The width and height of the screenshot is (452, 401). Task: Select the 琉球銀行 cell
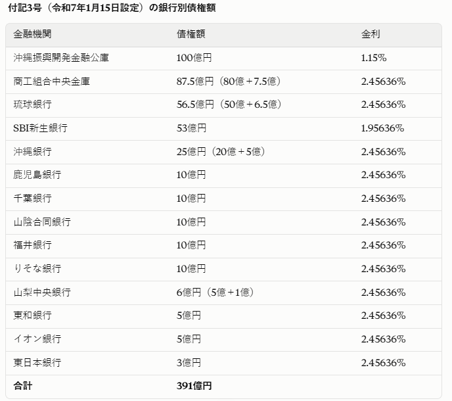pyautogui.click(x=32, y=105)
